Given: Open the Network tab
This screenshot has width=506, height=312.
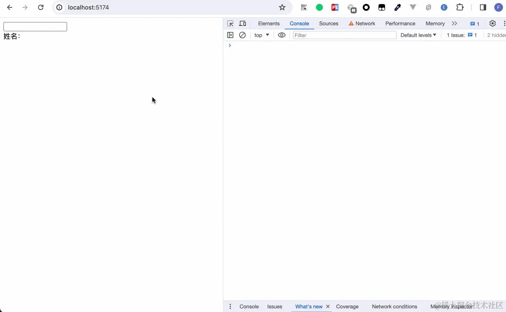Looking at the screenshot, I should 362,23.
